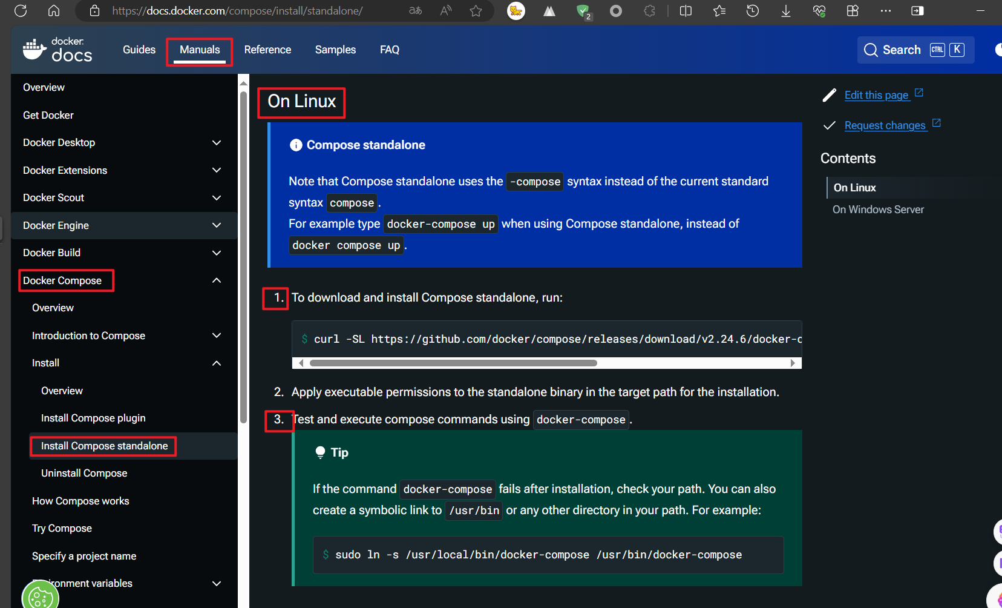Open the browser Extensions puzzle icon
The image size is (1002, 608).
[x=650, y=11]
